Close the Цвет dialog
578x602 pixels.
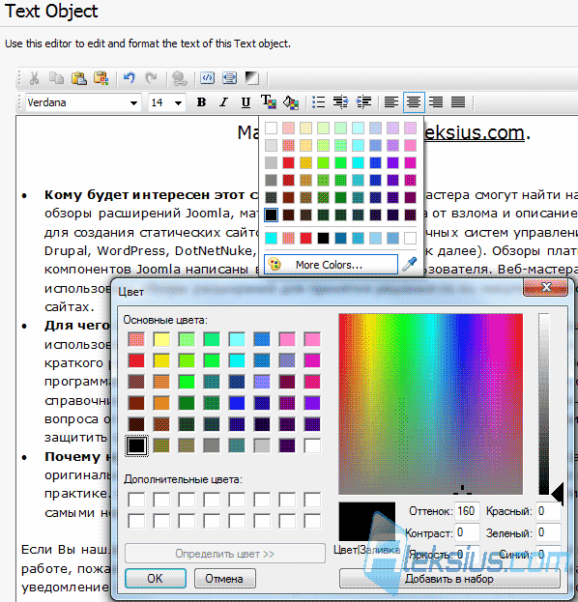click(x=546, y=287)
